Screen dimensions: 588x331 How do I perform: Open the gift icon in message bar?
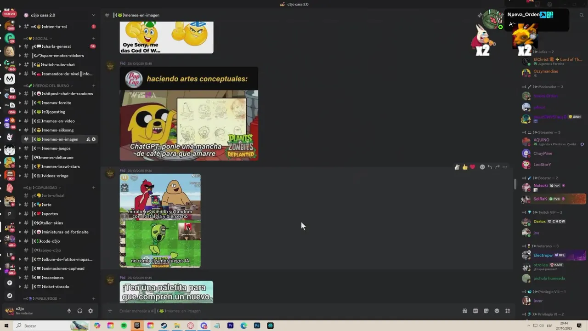coord(465,311)
